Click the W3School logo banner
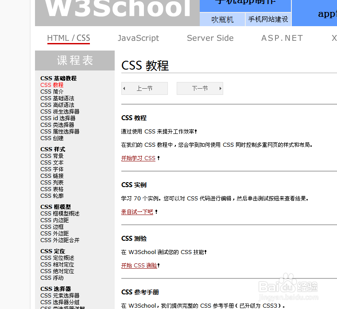This screenshot has width=337, height=309. point(117,13)
